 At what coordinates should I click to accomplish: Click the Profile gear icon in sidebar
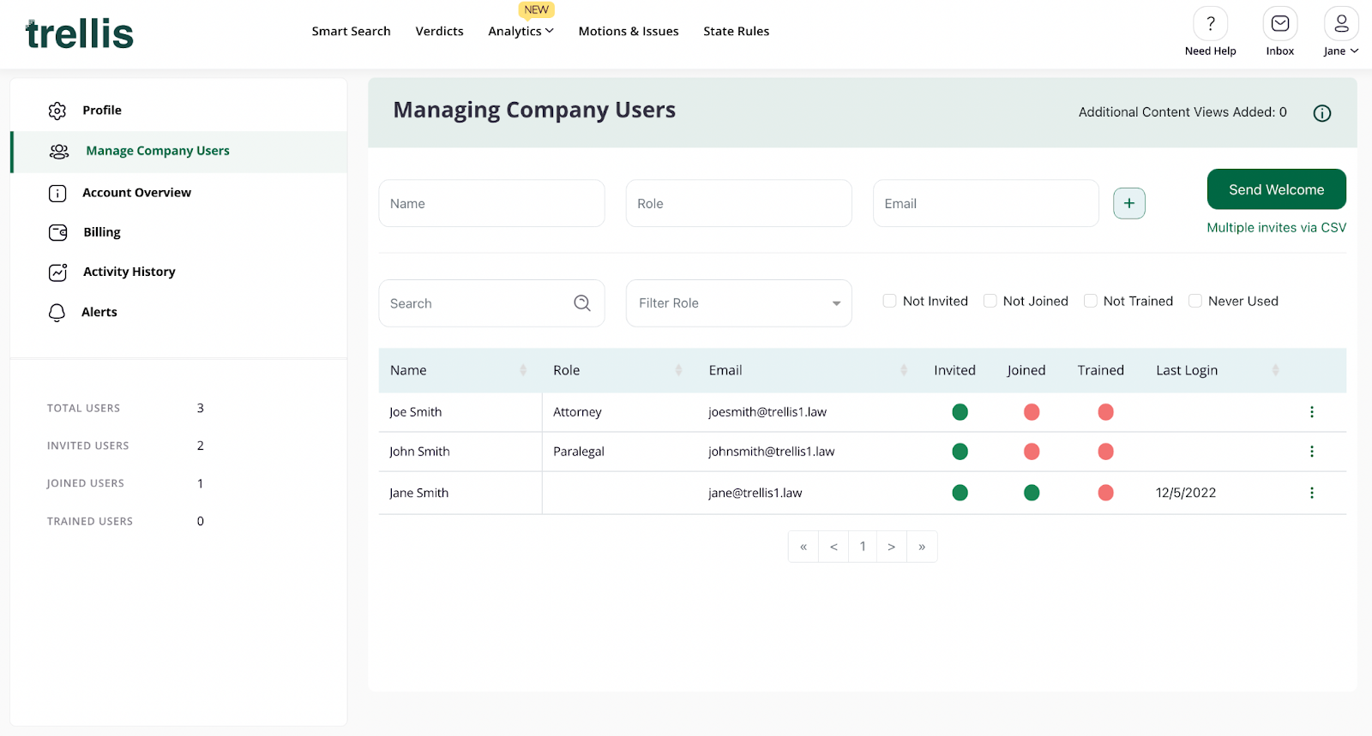[57, 111]
